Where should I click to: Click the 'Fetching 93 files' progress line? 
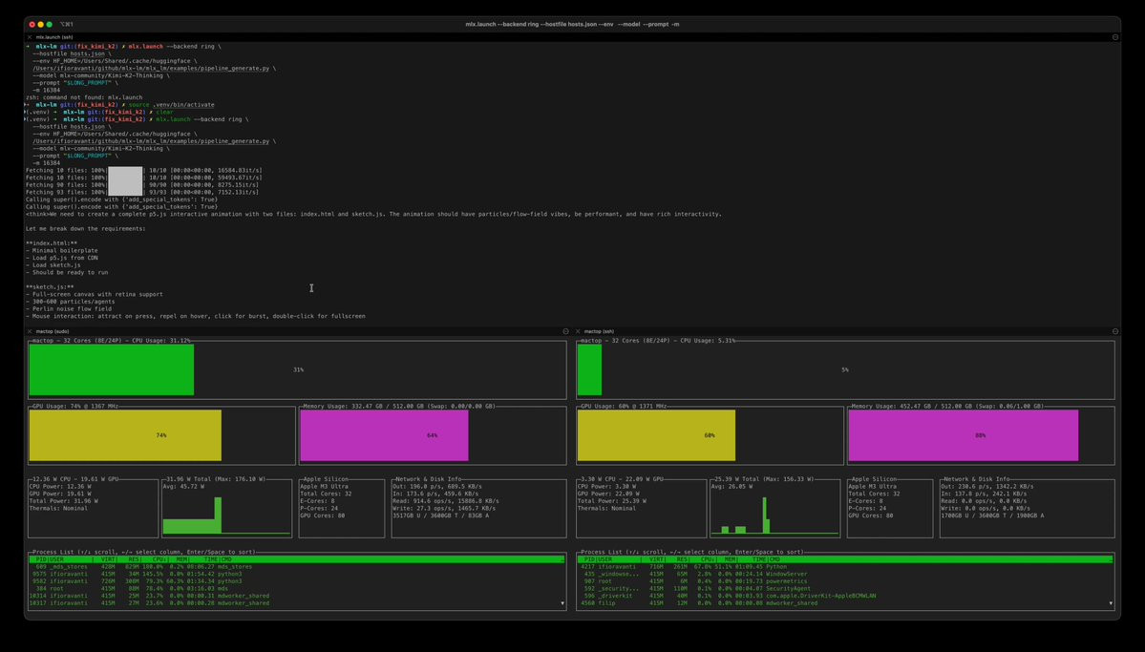142,192
